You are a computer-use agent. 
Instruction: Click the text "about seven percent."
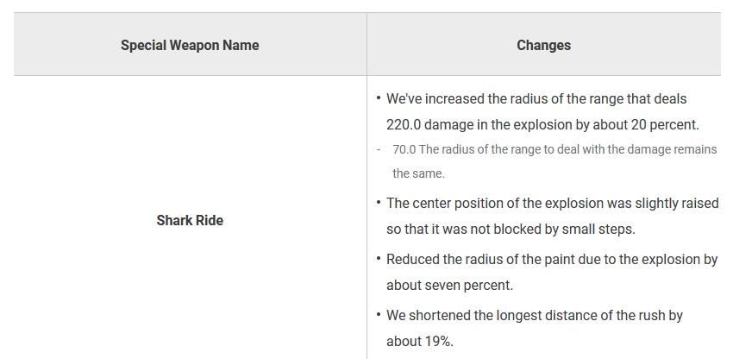point(449,285)
